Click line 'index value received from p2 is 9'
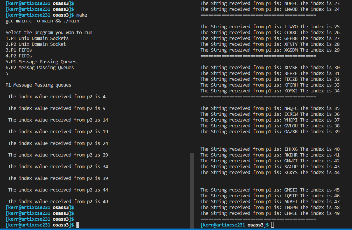This screenshot has width=352, height=230. [57, 108]
